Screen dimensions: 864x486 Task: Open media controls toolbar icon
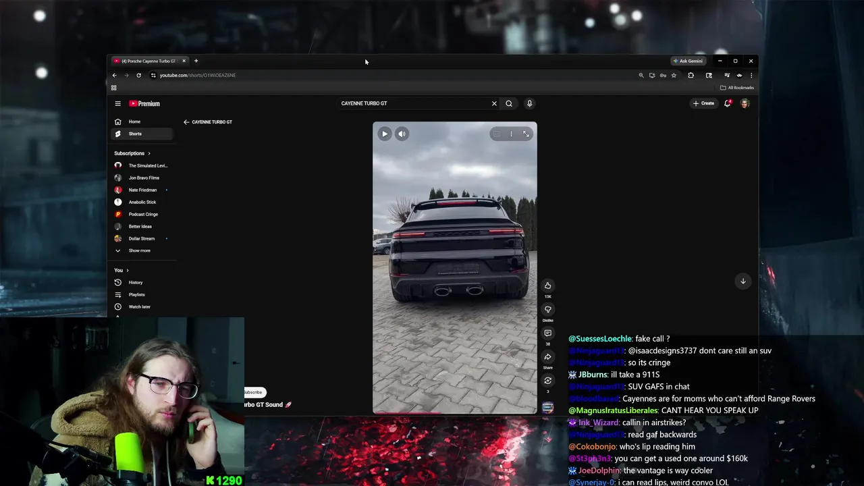(x=728, y=76)
